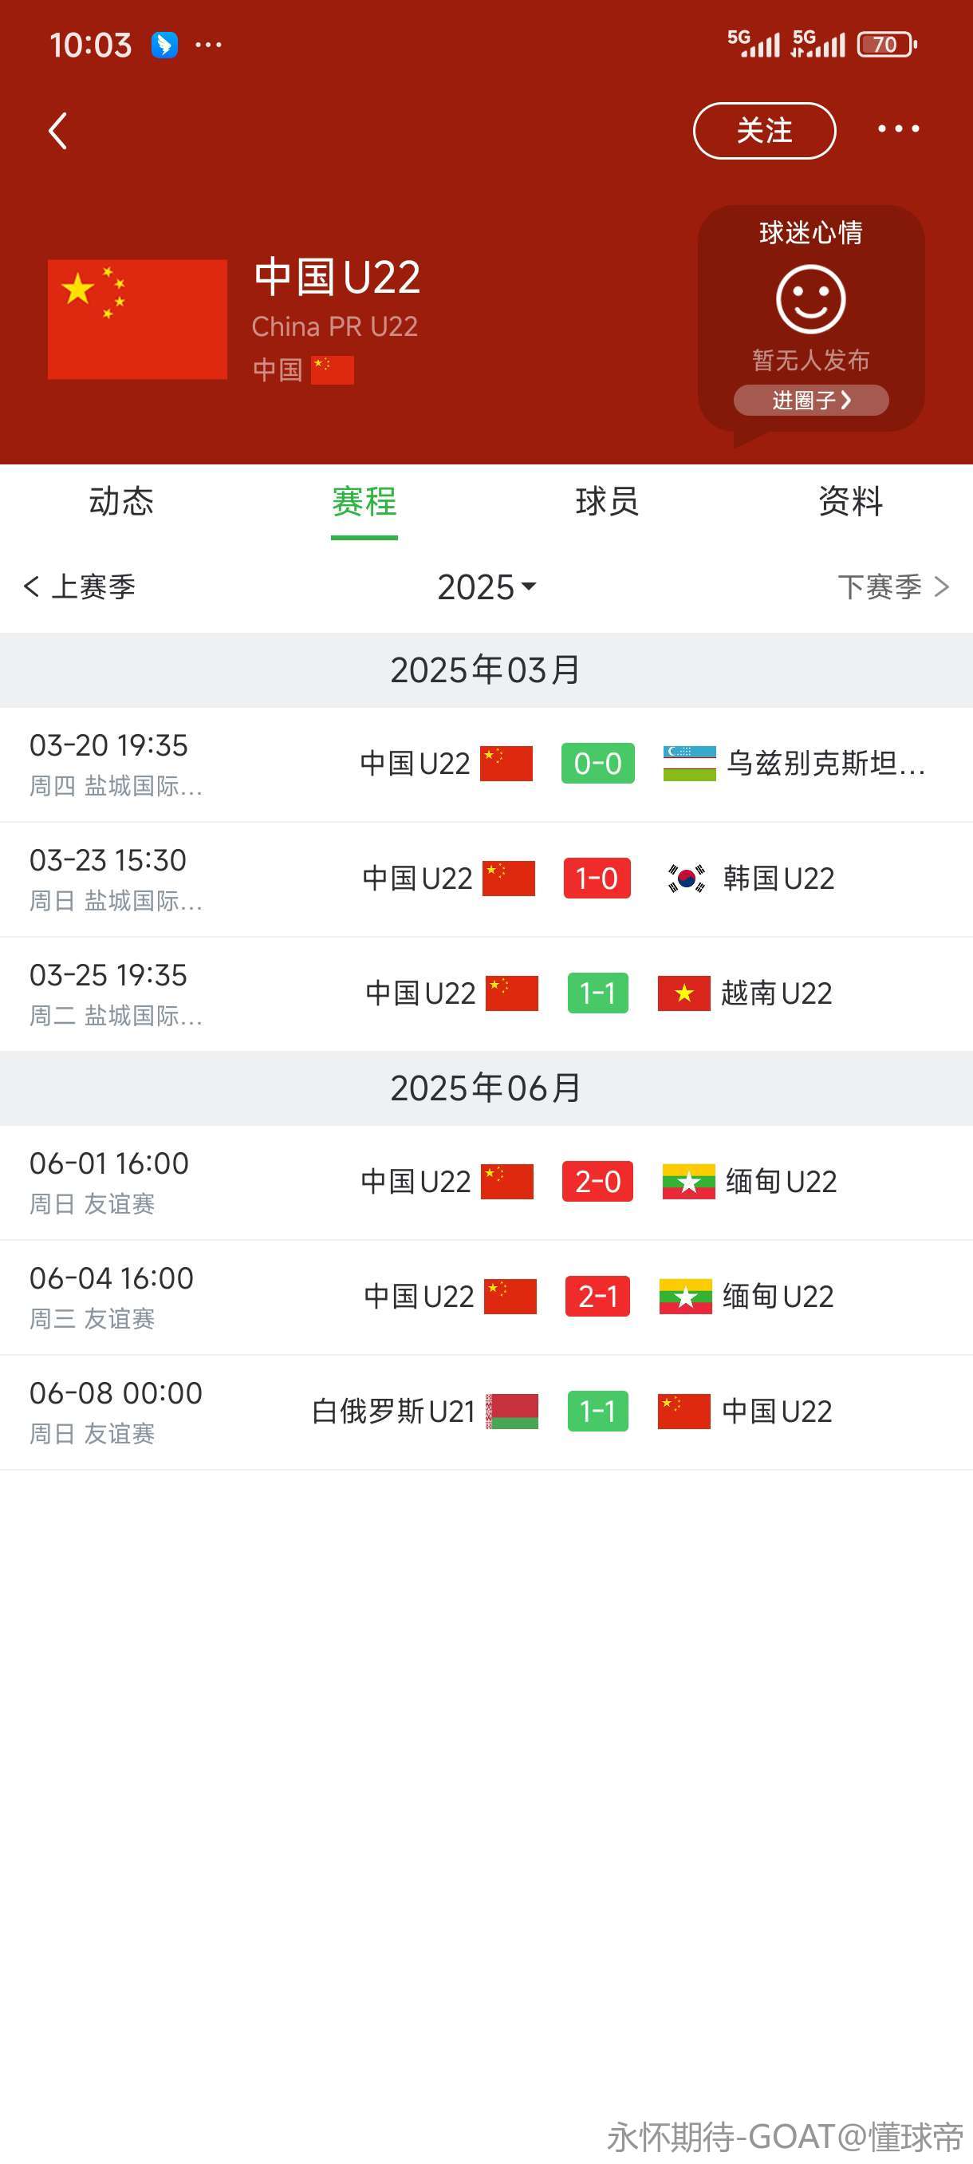
Task: Open the 资料 info tab
Action: [850, 502]
